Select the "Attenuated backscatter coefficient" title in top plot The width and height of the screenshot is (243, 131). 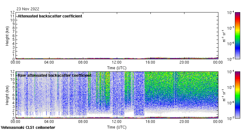tap(50, 16)
